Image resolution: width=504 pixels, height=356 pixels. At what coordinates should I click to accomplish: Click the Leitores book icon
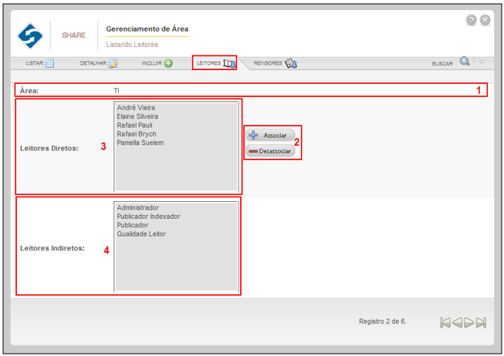tap(229, 63)
